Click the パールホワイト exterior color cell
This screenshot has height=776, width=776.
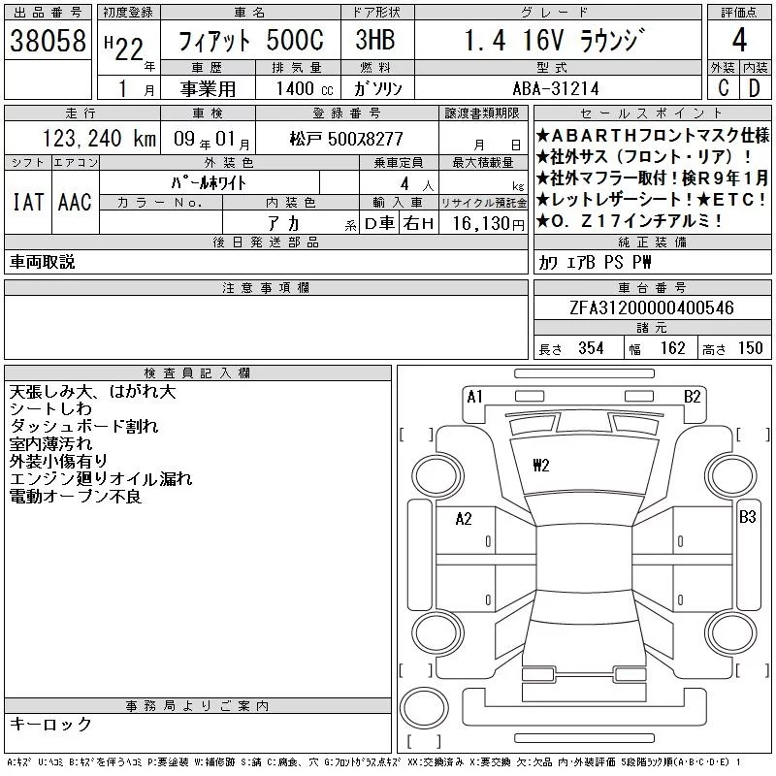click(x=209, y=183)
